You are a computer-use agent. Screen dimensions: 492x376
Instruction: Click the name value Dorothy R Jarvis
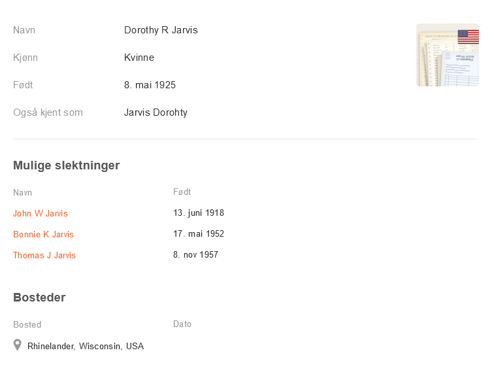[161, 30]
